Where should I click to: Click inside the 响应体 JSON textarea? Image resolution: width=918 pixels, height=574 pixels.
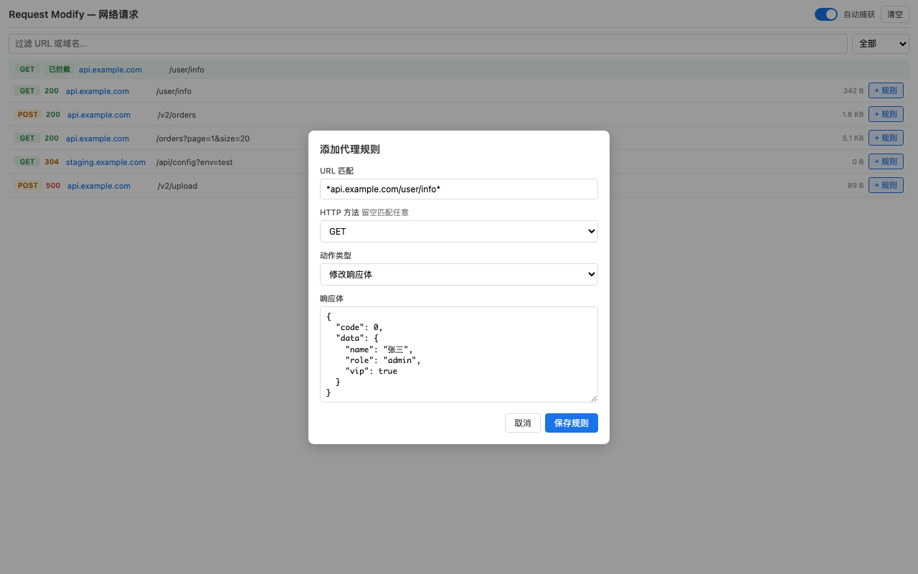click(x=459, y=354)
